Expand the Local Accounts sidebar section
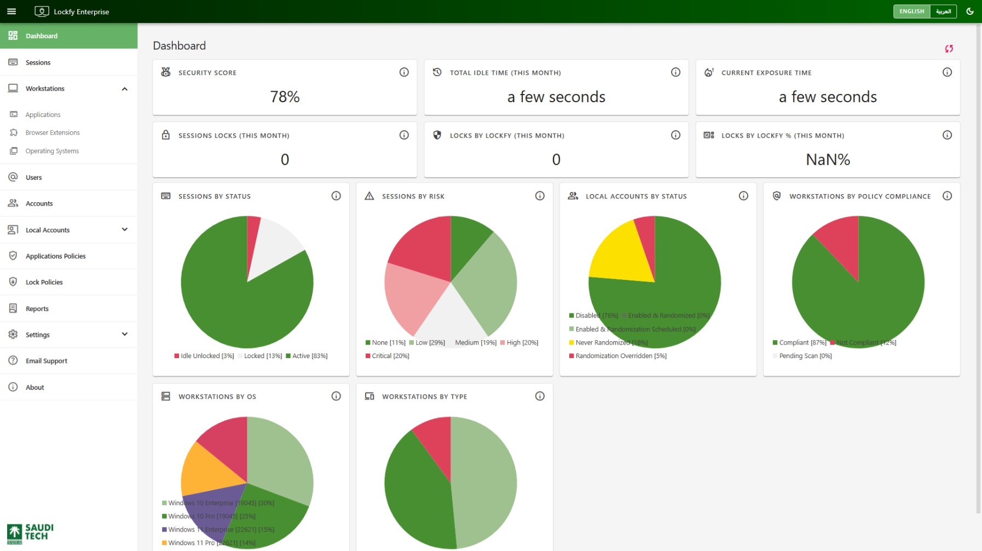This screenshot has height=551, width=982. 124,230
